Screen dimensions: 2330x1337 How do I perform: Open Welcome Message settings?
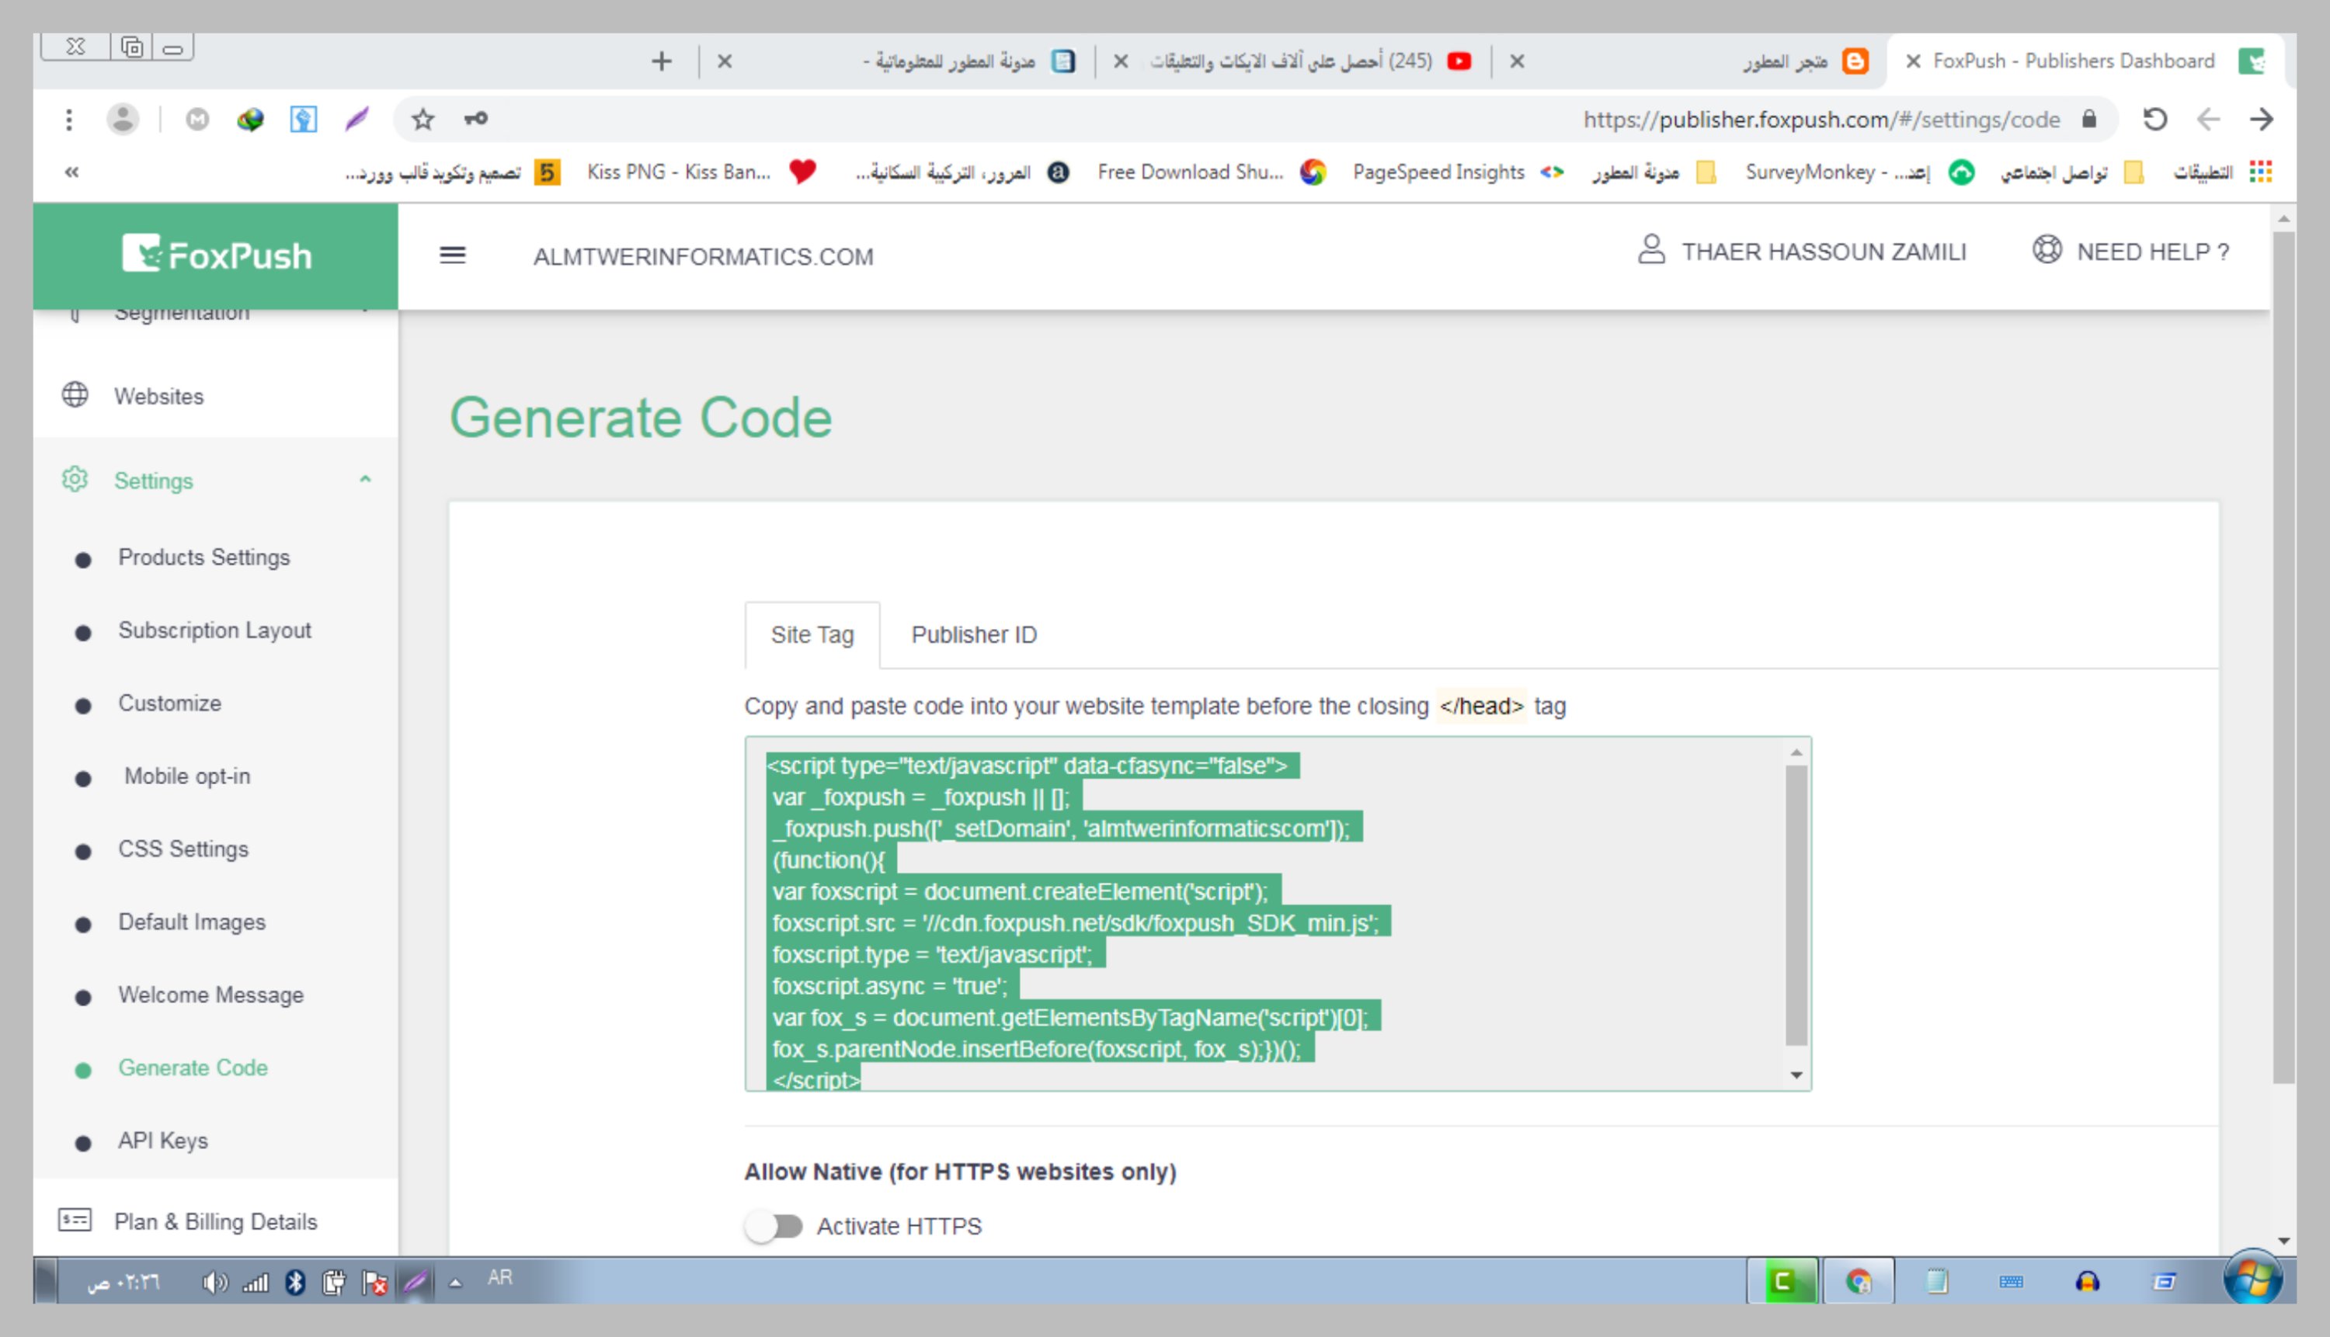[x=210, y=995]
